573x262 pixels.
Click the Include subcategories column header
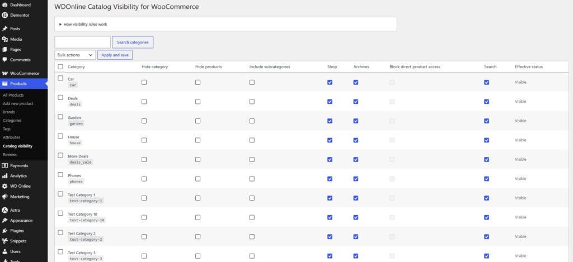coord(270,67)
